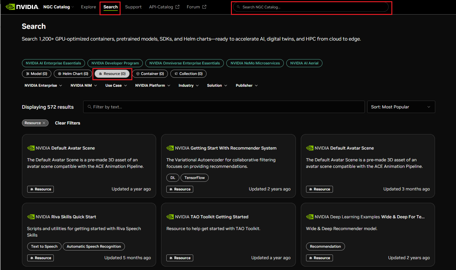This screenshot has height=270, width=456.
Task: Select NVIDIA AI Aerial chip
Action: [x=304, y=63]
